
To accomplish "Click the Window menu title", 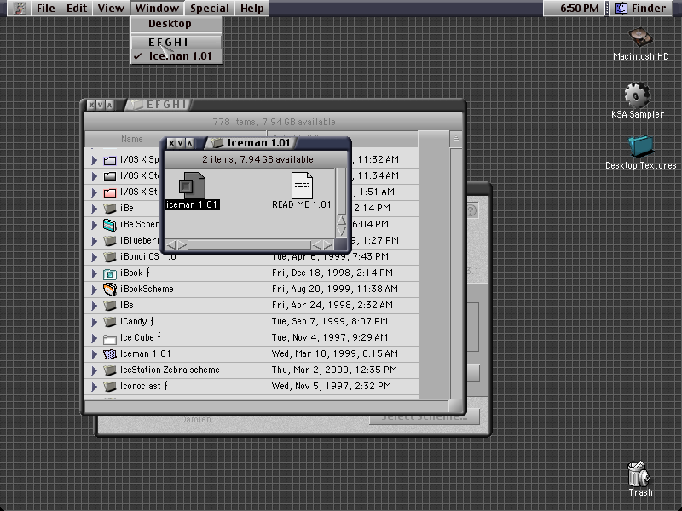I will point(157,9).
